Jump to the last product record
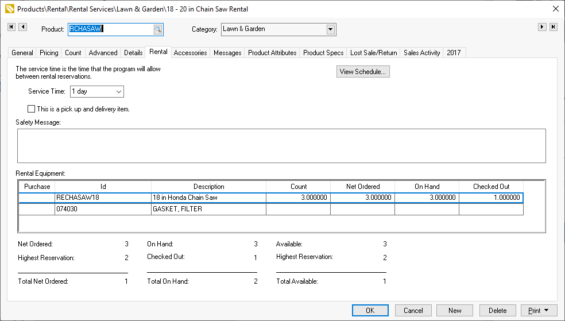565x321 pixels. click(553, 27)
